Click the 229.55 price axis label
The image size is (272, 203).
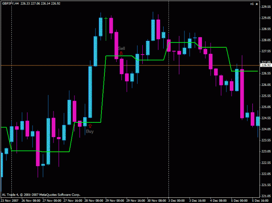(x=266, y=7)
